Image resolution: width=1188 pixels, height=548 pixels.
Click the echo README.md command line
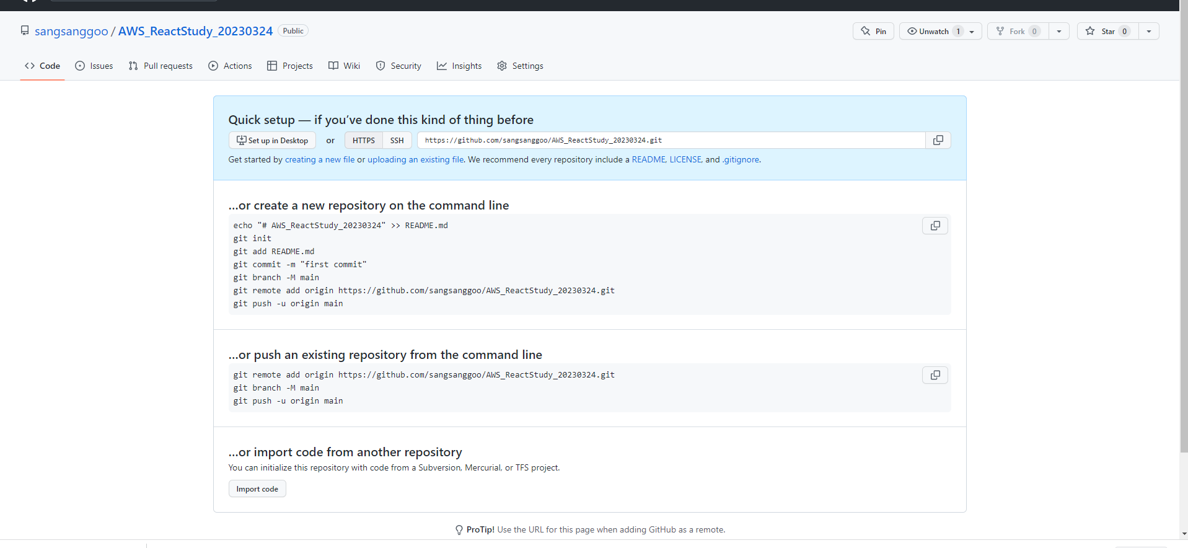[340, 225]
